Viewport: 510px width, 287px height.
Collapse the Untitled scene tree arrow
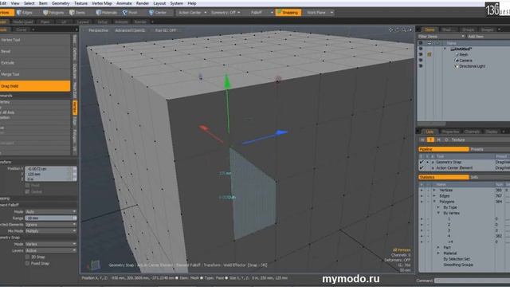pyautogui.click(x=445, y=49)
